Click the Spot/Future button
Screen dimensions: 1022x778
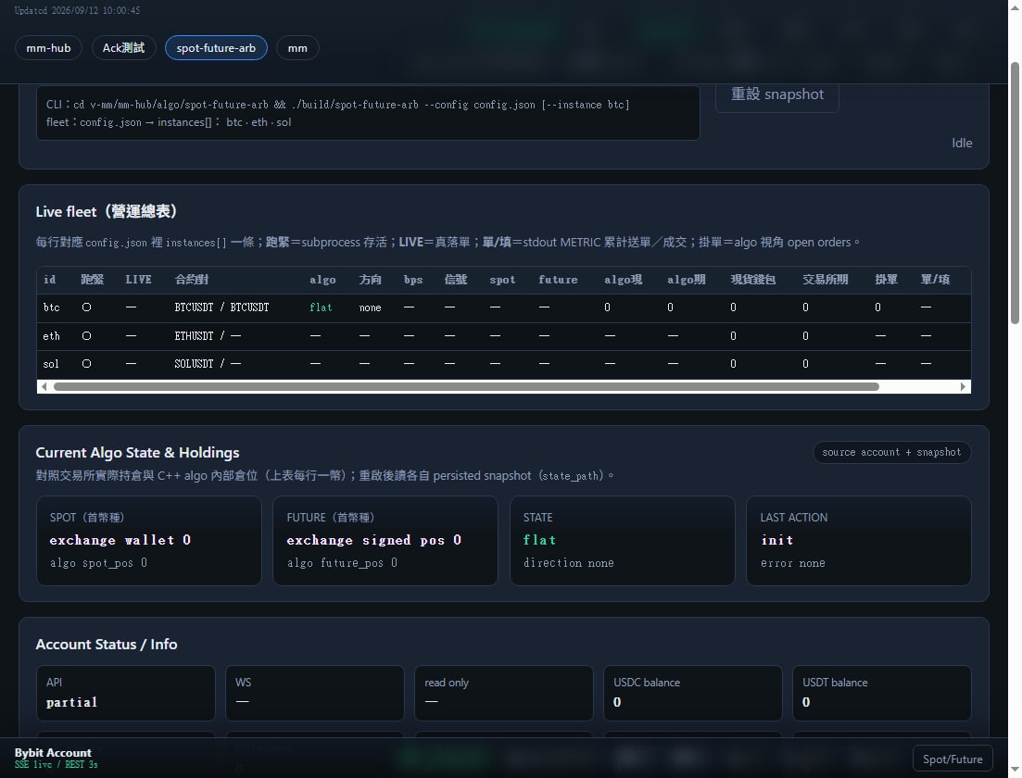(953, 759)
